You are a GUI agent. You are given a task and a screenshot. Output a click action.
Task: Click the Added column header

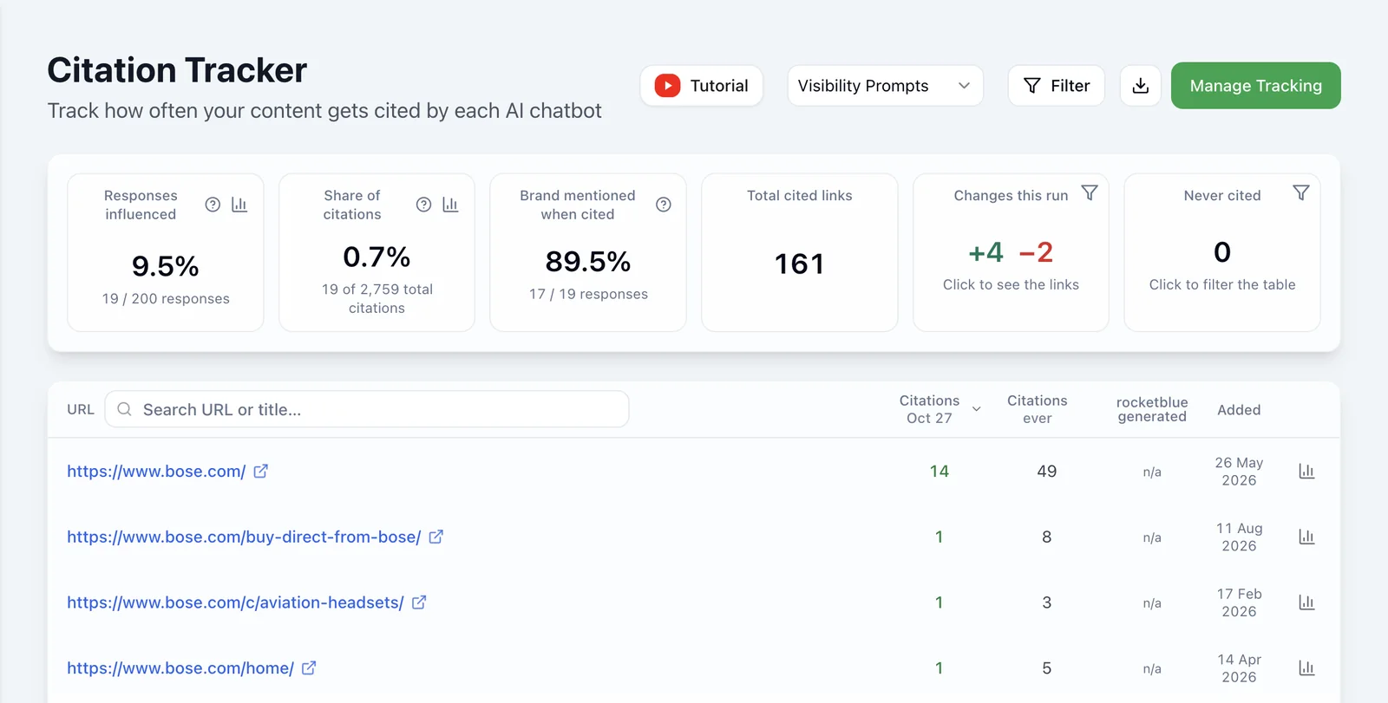1239,410
